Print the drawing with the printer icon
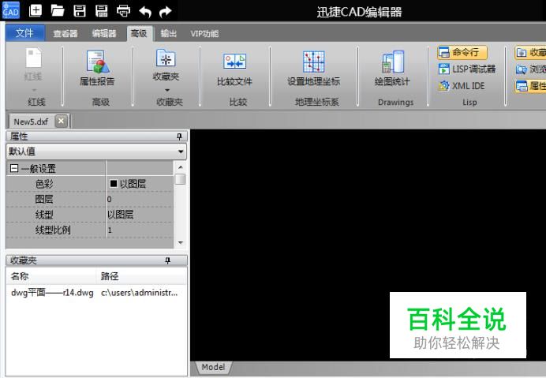Image resolution: width=546 pixels, height=378 pixels. coord(123,11)
